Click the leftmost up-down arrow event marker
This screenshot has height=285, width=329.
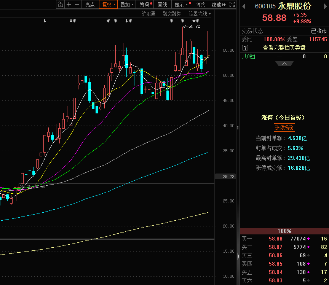pos(45,21)
